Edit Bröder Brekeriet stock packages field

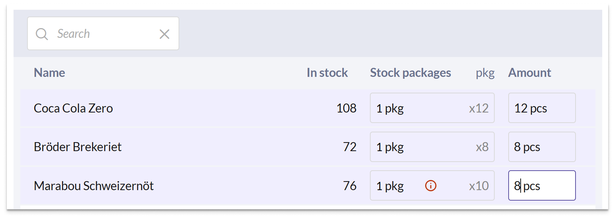pyautogui.click(x=432, y=147)
